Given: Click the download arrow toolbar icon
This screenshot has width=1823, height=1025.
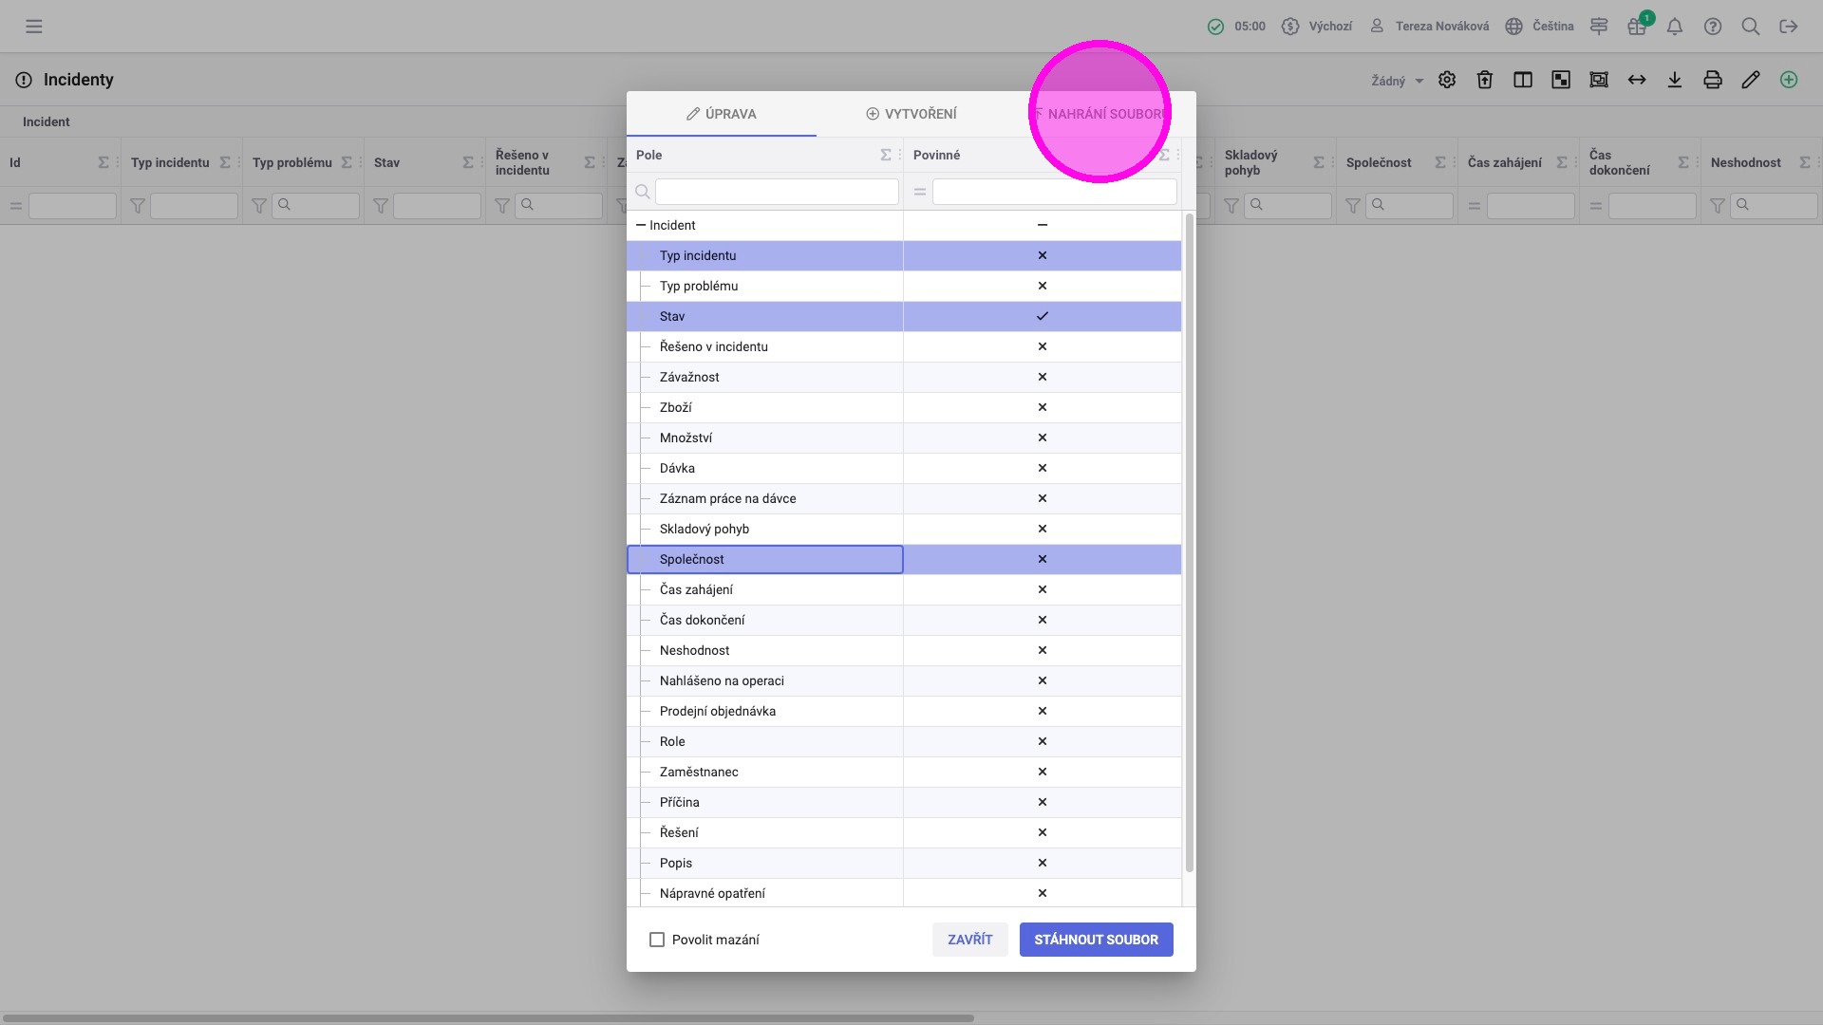Looking at the screenshot, I should tap(1675, 80).
